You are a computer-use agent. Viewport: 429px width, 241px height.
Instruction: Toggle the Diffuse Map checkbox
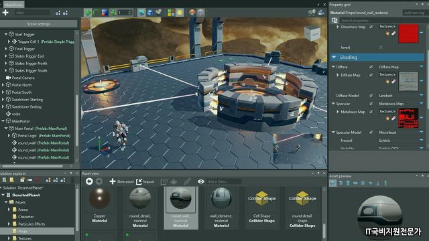(371, 75)
